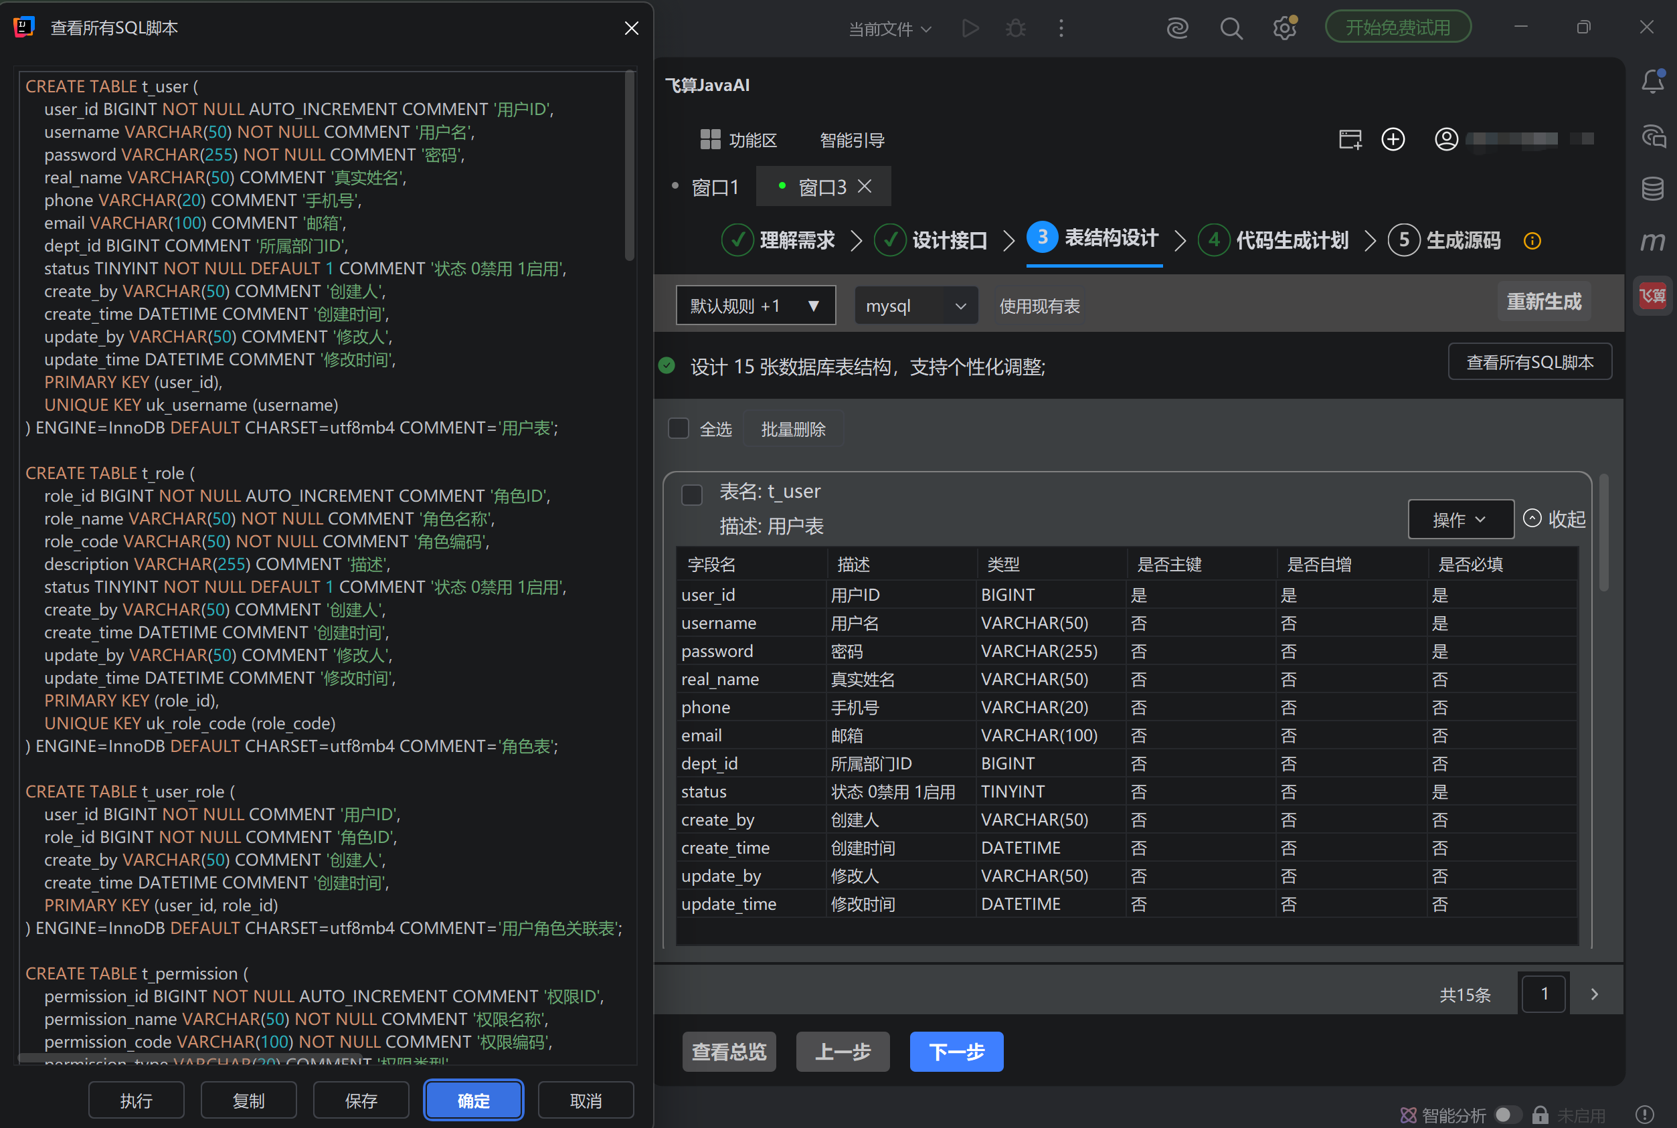
Task: Open the 飞算 plugin icon in sidebar
Action: [1652, 295]
